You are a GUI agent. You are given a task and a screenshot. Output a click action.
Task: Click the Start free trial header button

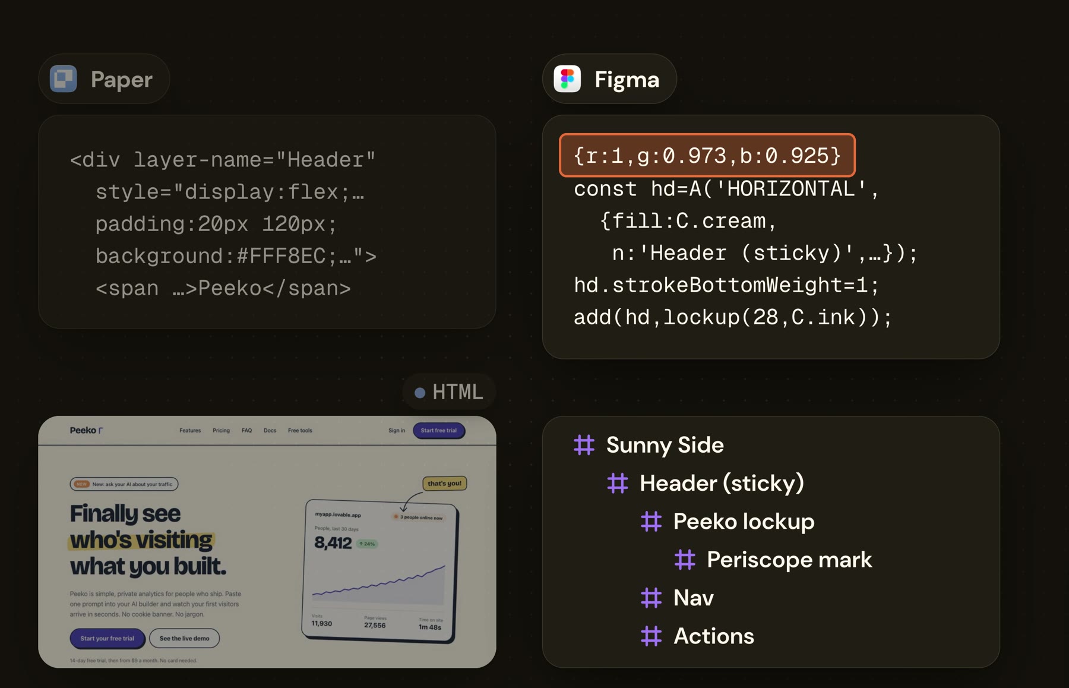(x=439, y=431)
